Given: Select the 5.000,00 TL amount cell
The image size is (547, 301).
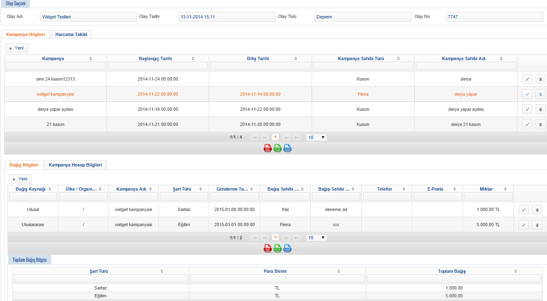Looking at the screenshot, I should (488, 225).
